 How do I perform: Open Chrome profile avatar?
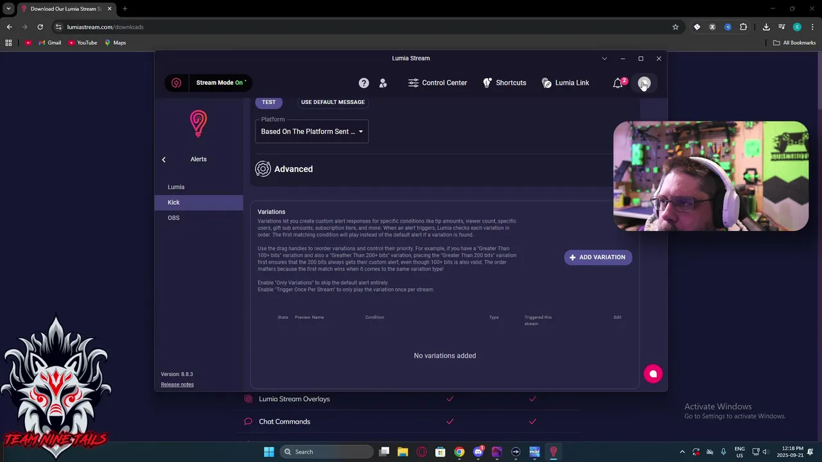(797, 27)
